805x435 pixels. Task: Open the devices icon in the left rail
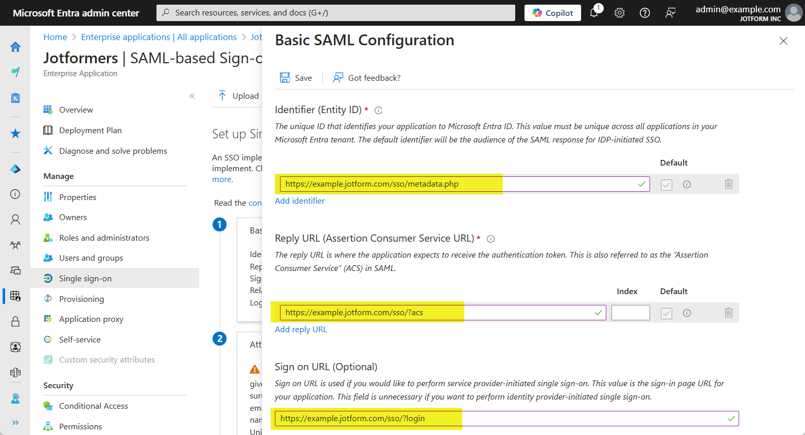15,270
